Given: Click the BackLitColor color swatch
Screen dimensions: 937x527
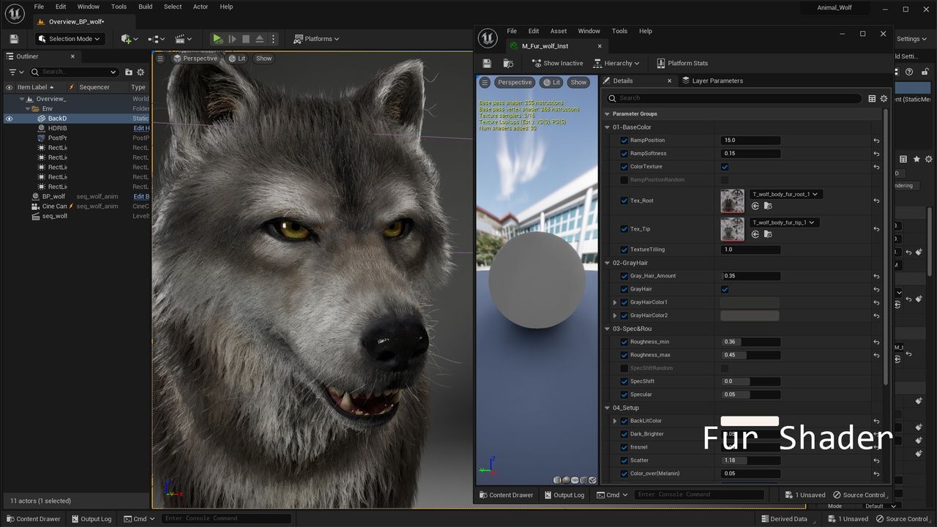Looking at the screenshot, I should 749,421.
